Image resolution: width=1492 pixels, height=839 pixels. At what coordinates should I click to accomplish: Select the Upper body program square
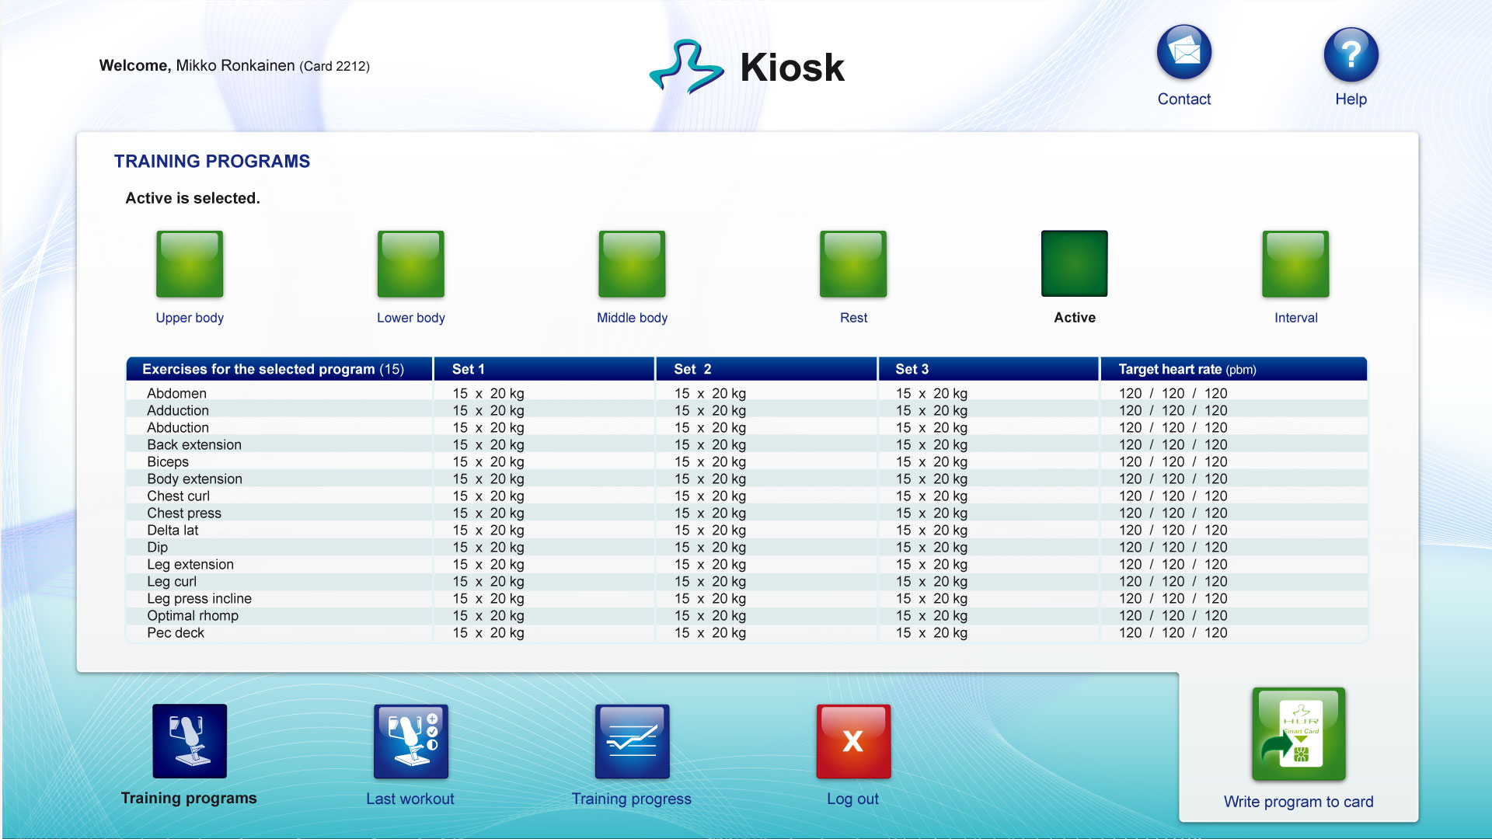[x=190, y=264]
